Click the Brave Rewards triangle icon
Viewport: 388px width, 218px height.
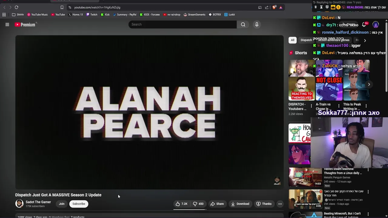tap(281, 7)
